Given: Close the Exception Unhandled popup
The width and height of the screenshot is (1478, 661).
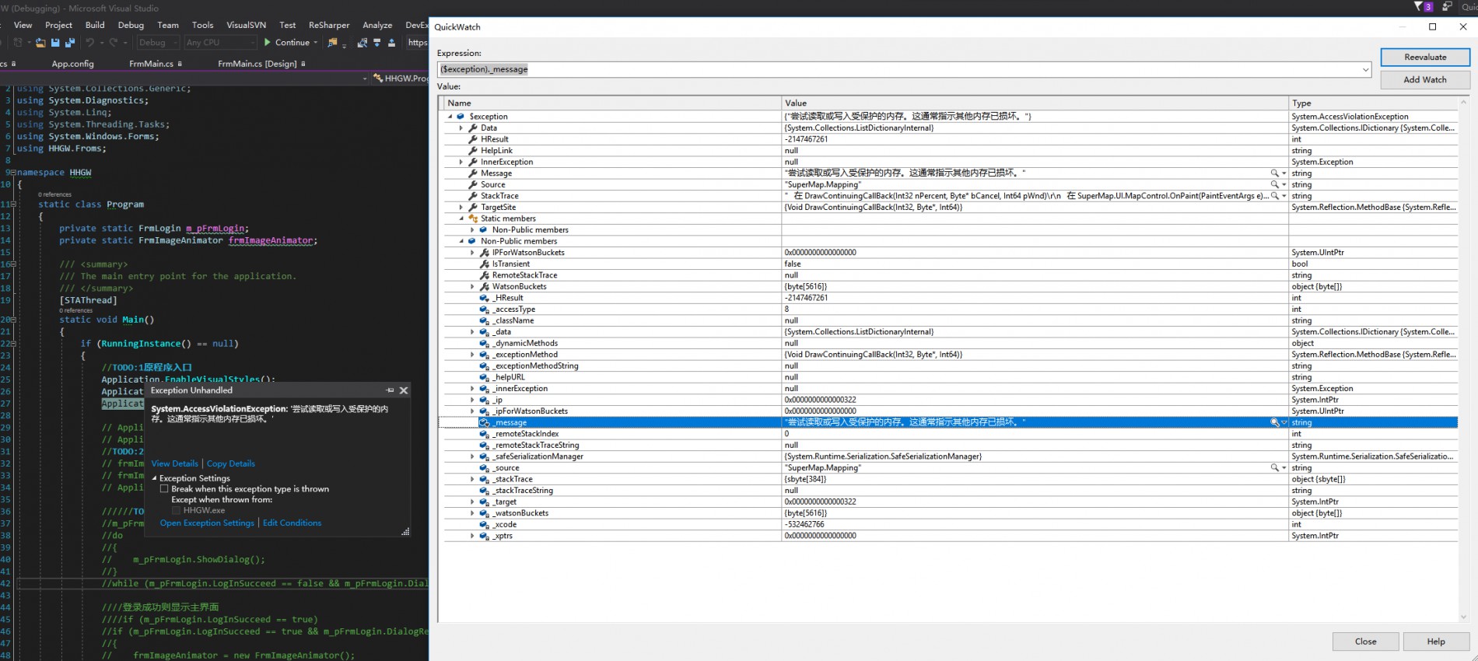Looking at the screenshot, I should [x=404, y=390].
